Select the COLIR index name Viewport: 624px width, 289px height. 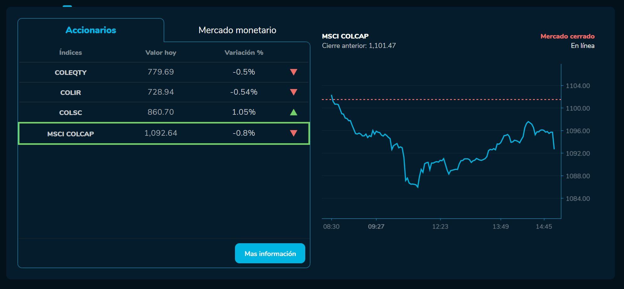coord(71,92)
